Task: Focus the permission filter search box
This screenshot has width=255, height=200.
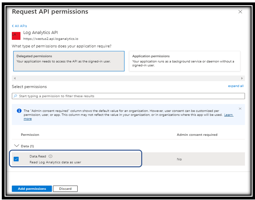Action: (128, 96)
